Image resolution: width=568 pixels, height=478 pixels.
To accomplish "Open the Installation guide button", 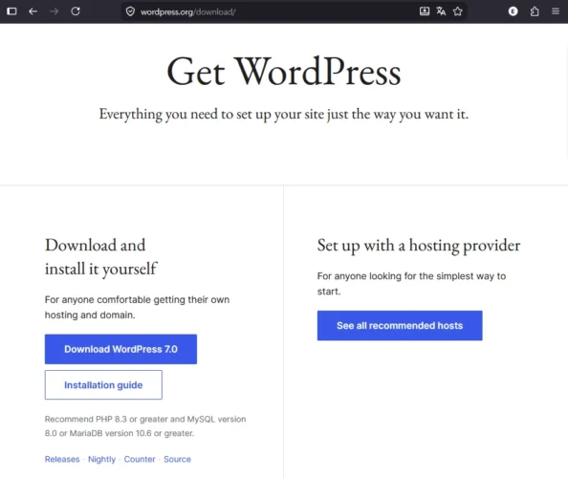I will click(x=103, y=385).
